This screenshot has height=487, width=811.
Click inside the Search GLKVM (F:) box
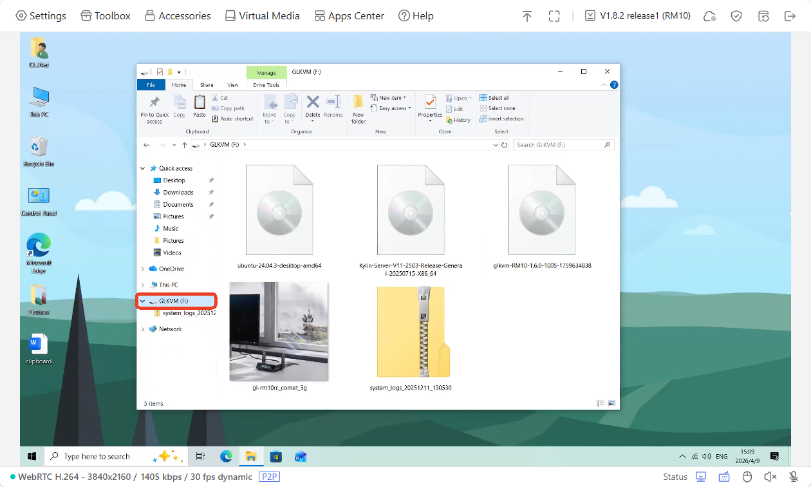click(560, 144)
